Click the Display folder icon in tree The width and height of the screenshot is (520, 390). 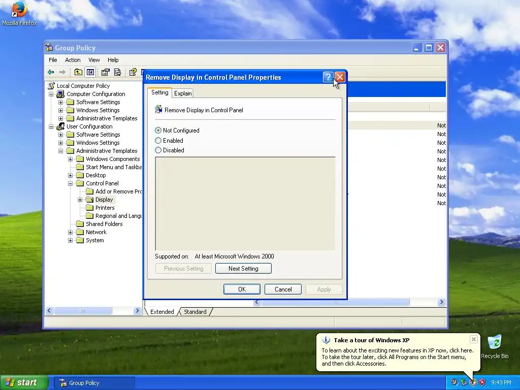(89, 199)
